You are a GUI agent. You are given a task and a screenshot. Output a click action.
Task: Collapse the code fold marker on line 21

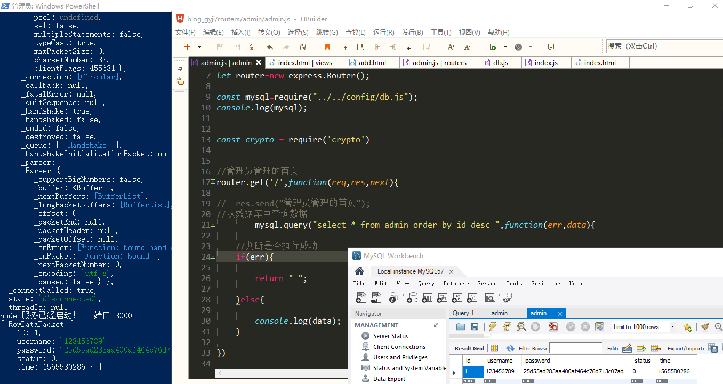click(213, 225)
